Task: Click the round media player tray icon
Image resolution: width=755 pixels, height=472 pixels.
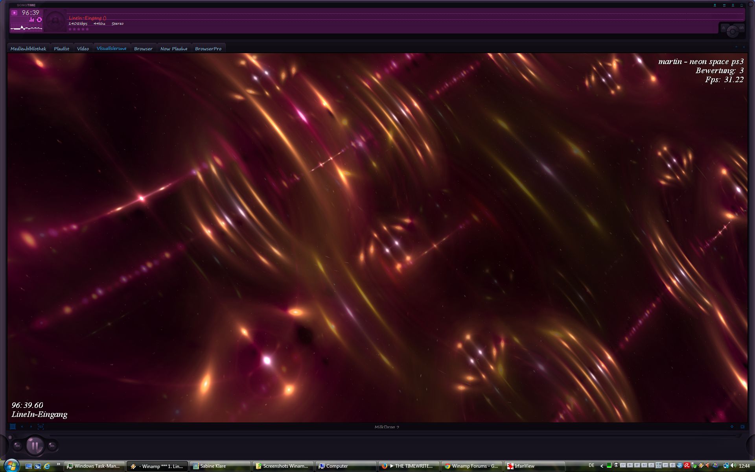Action: 616,465
